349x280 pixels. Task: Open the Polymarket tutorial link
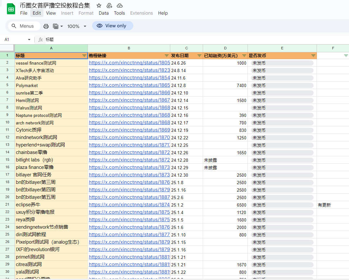tap(129, 85)
